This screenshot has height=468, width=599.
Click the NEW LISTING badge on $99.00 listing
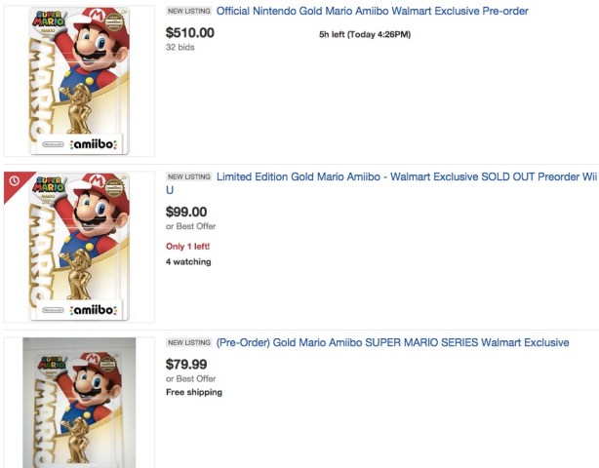tap(188, 176)
